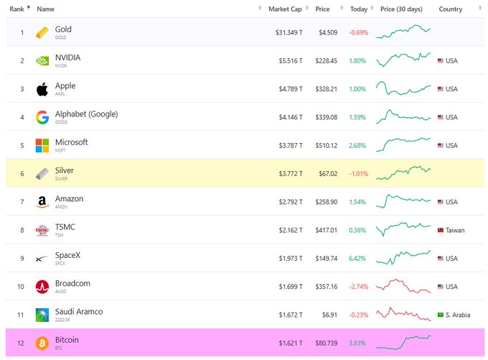The height and width of the screenshot is (360, 488).
Task: Click Bitcoin's 30-day price chart
Action: tap(403, 342)
